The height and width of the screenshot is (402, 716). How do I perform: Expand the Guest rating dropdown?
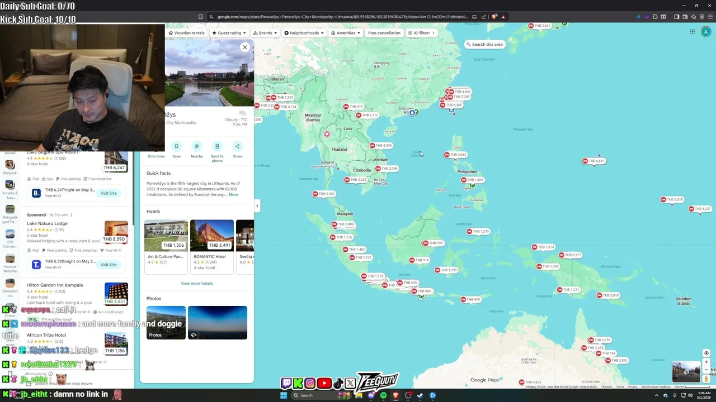(x=229, y=33)
